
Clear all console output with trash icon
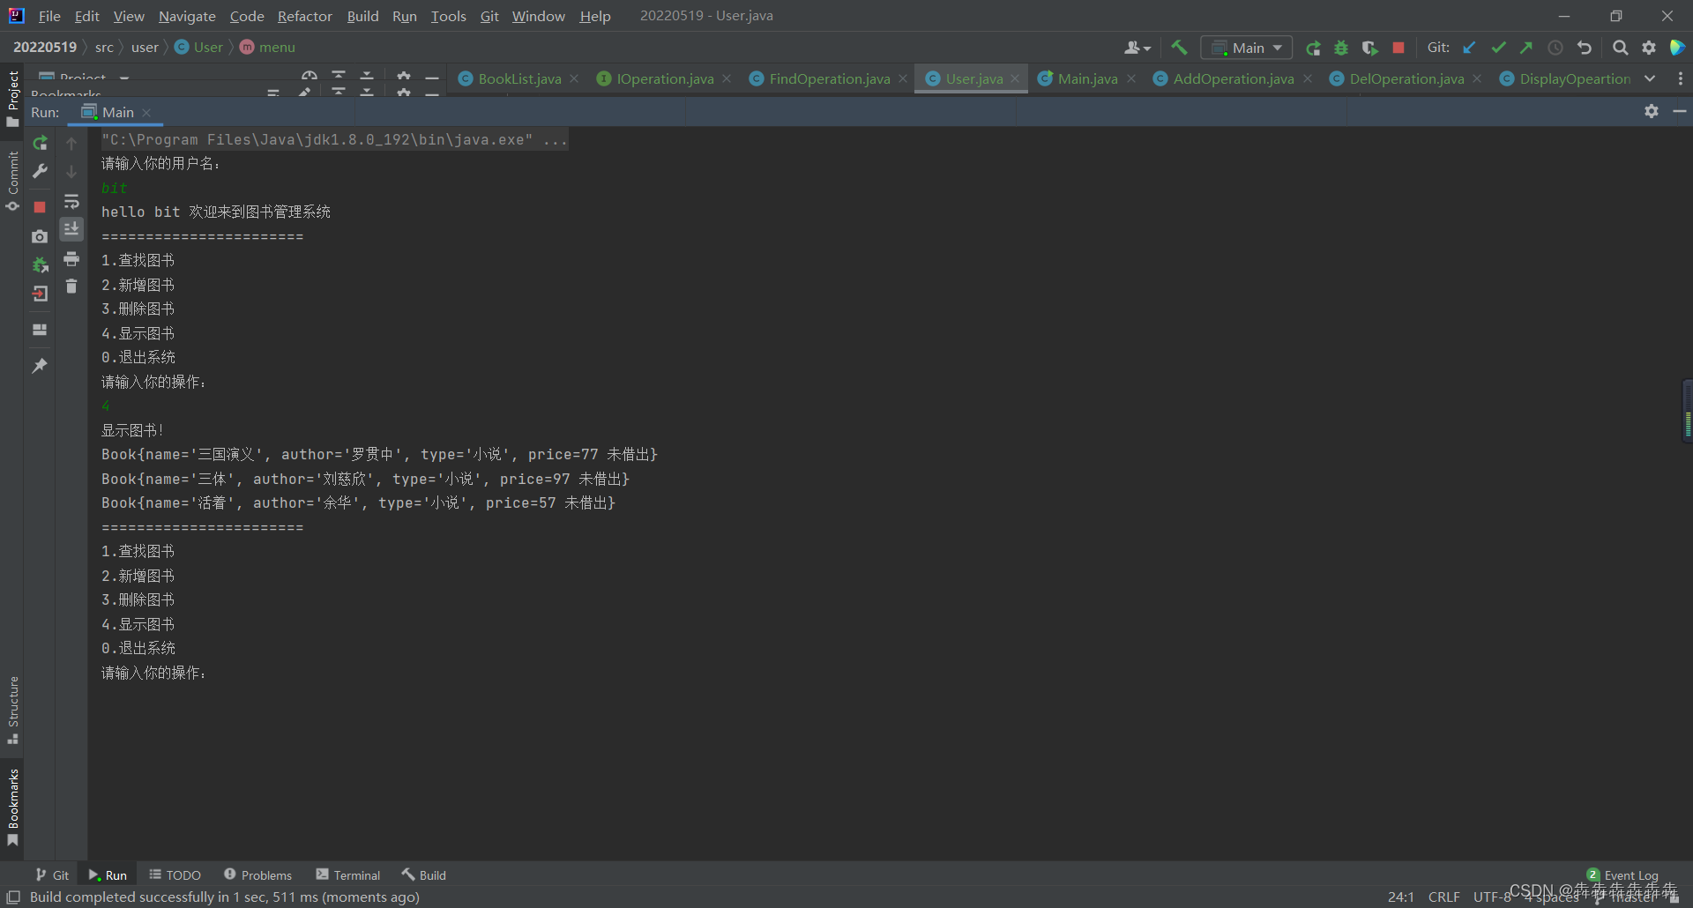[x=71, y=287]
